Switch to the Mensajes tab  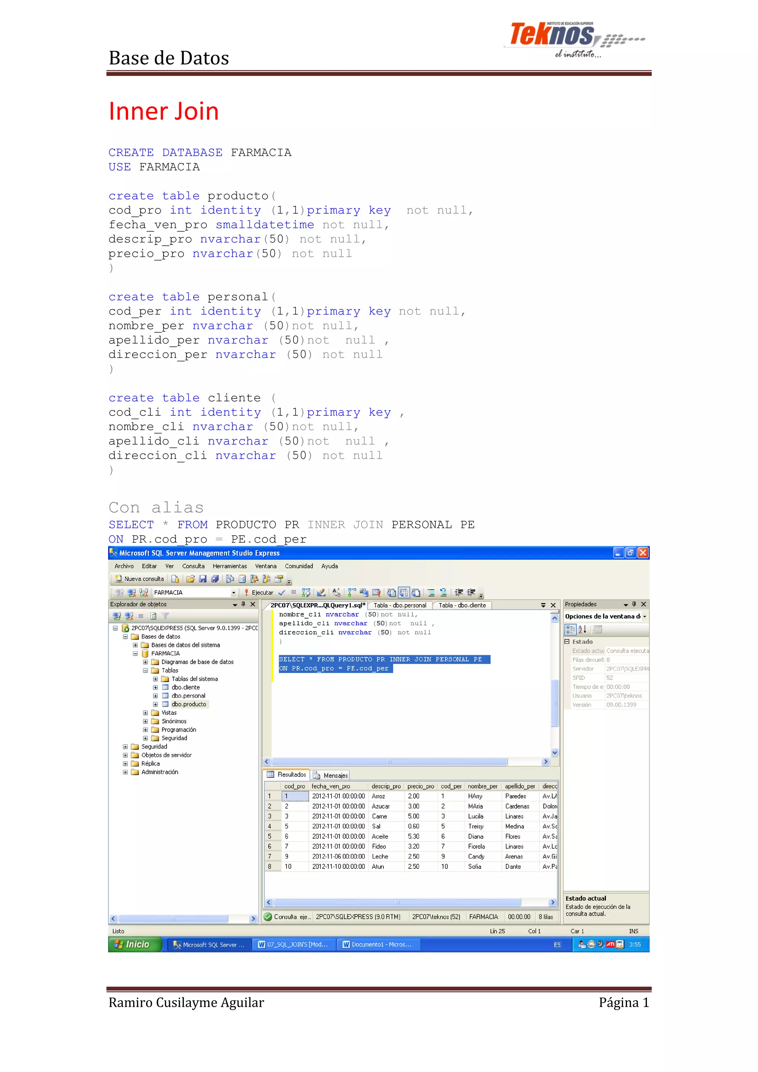[x=331, y=775]
